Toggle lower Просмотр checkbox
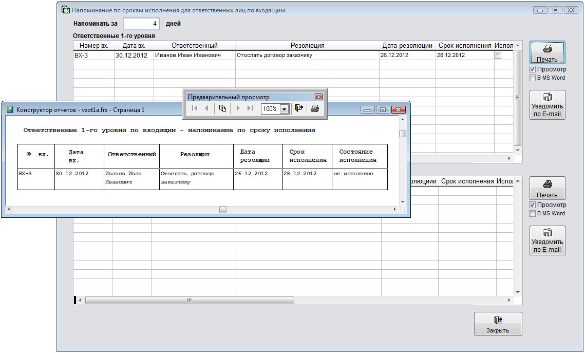The height and width of the screenshot is (353, 585). (533, 205)
